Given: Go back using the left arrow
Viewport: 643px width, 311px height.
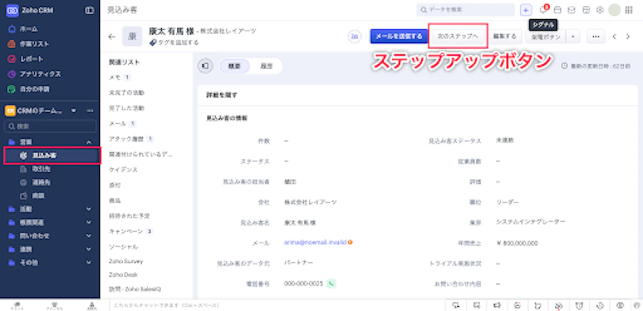Looking at the screenshot, I should [x=111, y=36].
